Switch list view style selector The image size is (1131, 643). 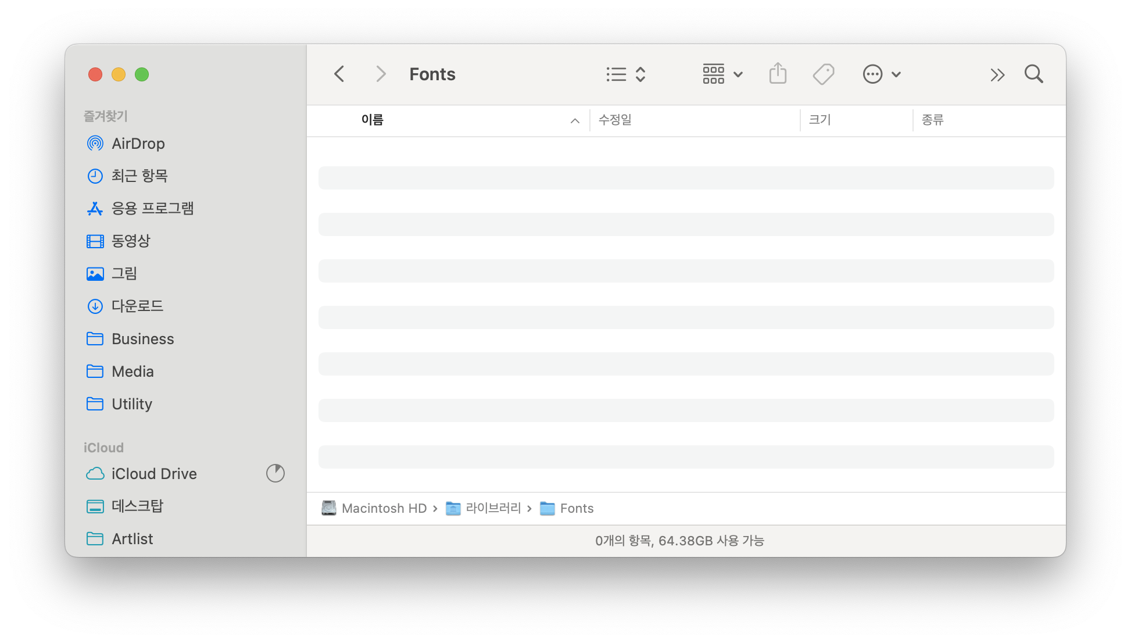[x=625, y=74]
